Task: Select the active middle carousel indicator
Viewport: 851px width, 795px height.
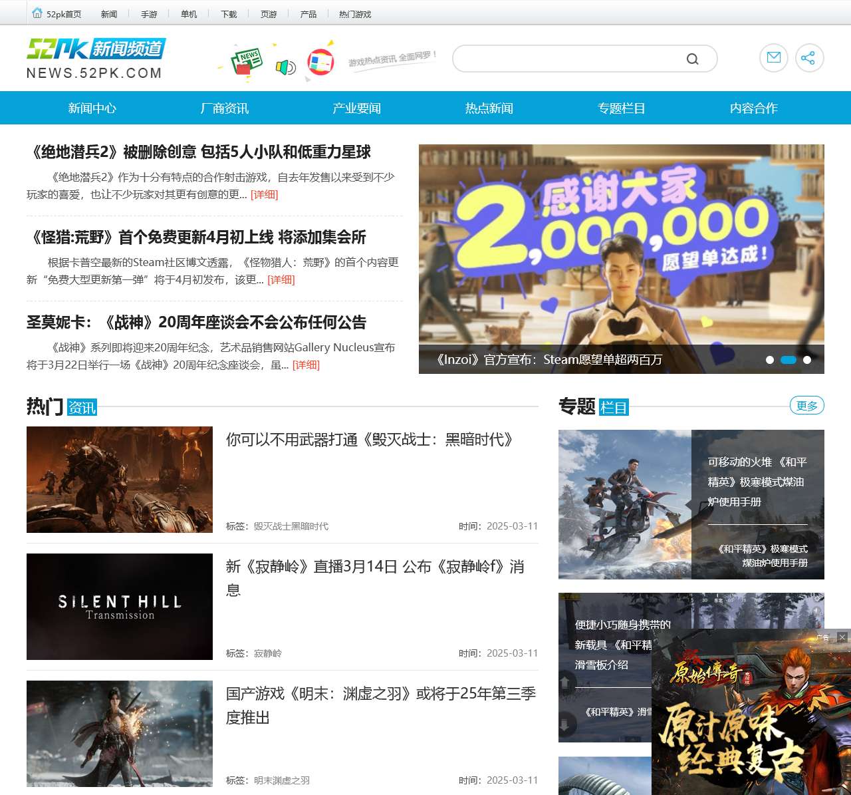Action: [x=789, y=360]
